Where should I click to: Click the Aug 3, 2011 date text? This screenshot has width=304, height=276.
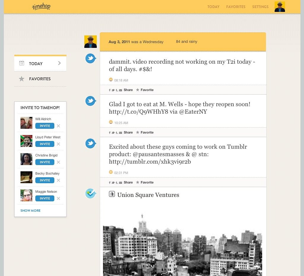click(x=119, y=42)
